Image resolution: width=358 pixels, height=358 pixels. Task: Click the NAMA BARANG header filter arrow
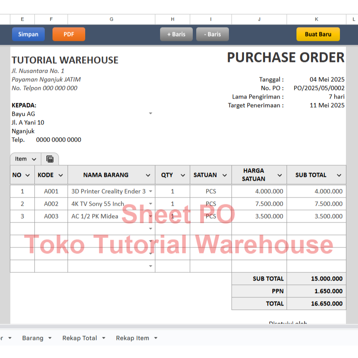click(148, 175)
